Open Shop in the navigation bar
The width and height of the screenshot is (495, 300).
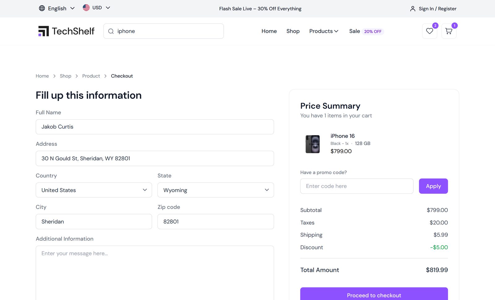(x=293, y=31)
